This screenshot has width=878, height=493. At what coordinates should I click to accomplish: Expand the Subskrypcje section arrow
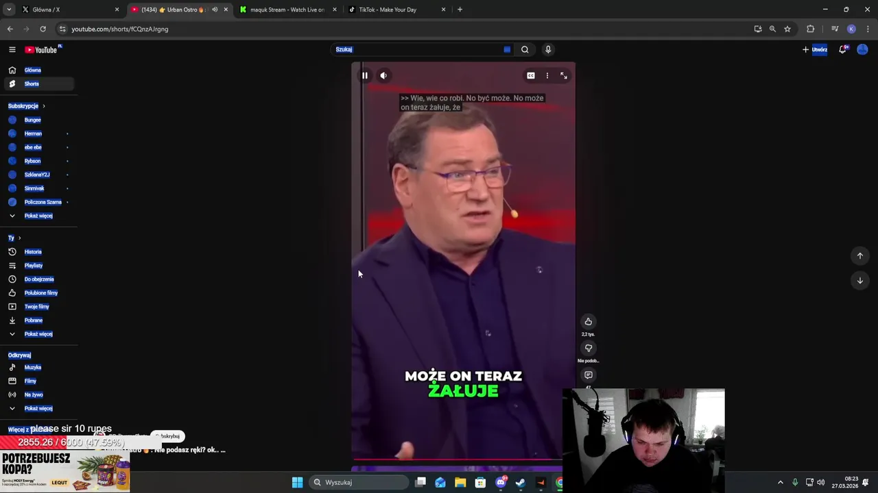click(x=44, y=106)
